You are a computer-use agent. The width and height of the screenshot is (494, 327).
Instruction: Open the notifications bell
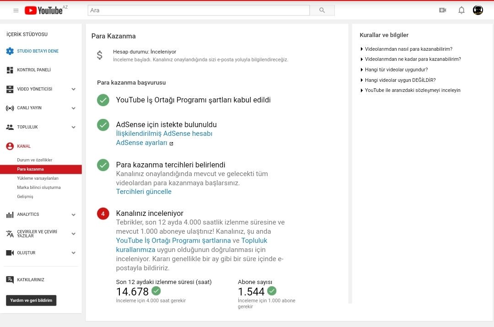tap(461, 10)
